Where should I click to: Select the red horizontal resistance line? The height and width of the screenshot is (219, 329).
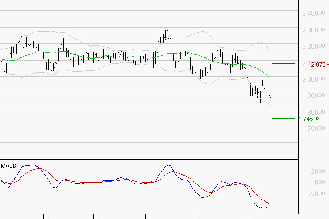coord(284,64)
